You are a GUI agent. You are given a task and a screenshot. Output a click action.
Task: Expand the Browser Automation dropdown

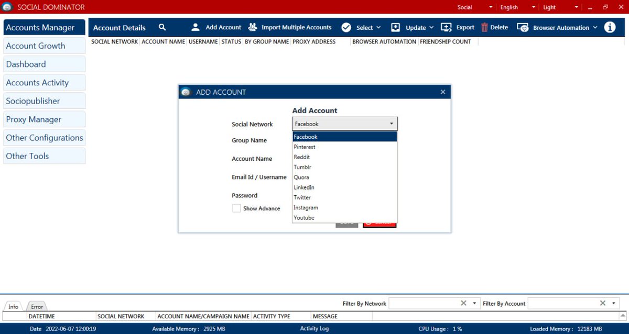coord(595,28)
